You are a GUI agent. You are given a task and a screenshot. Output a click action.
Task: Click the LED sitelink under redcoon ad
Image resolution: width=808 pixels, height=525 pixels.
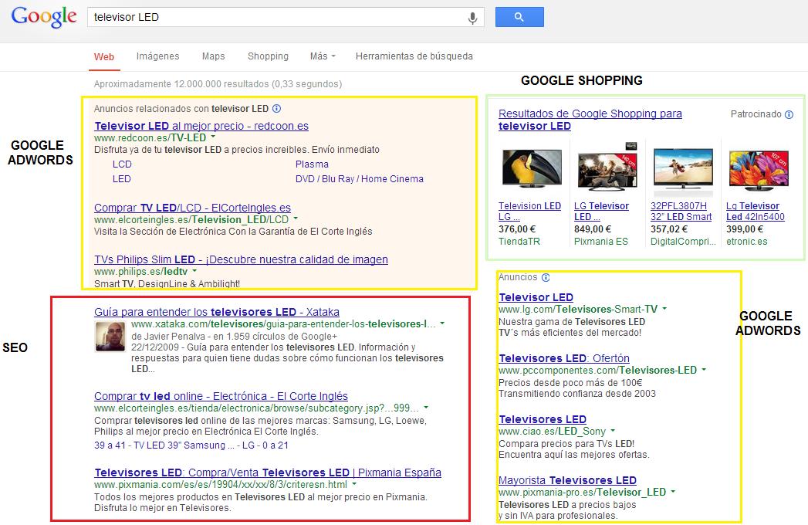coord(122,179)
